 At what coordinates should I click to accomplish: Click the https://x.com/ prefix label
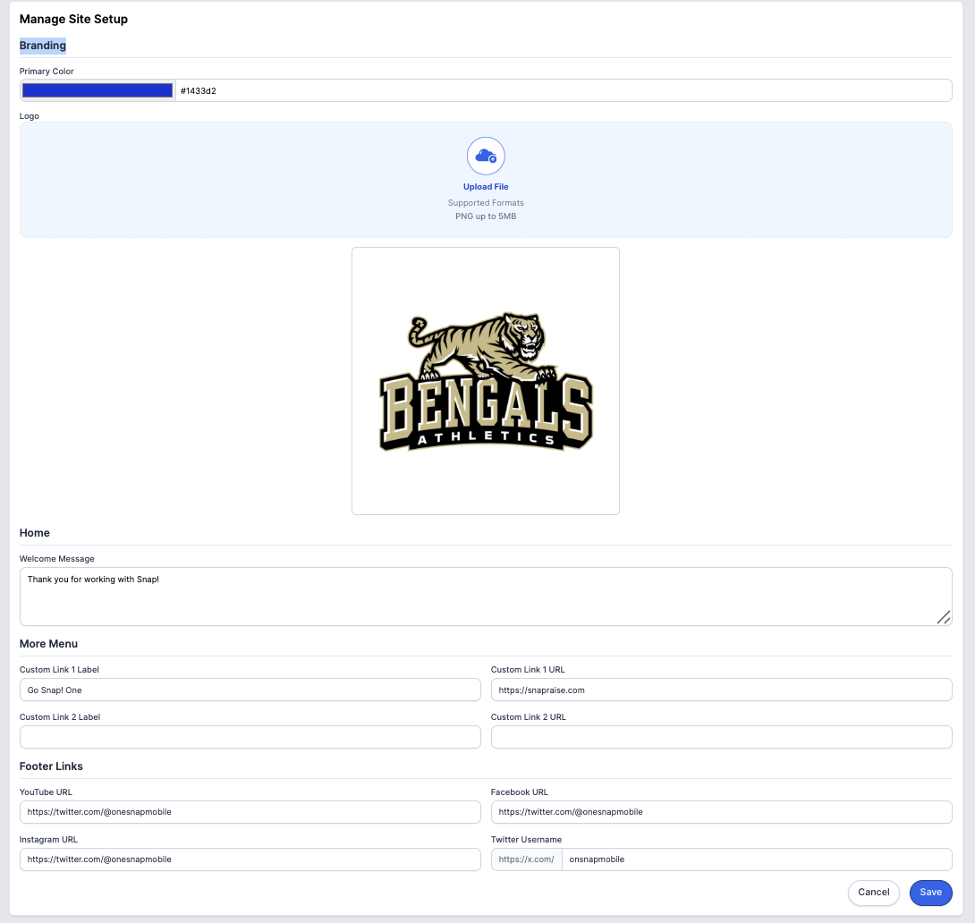pos(527,859)
